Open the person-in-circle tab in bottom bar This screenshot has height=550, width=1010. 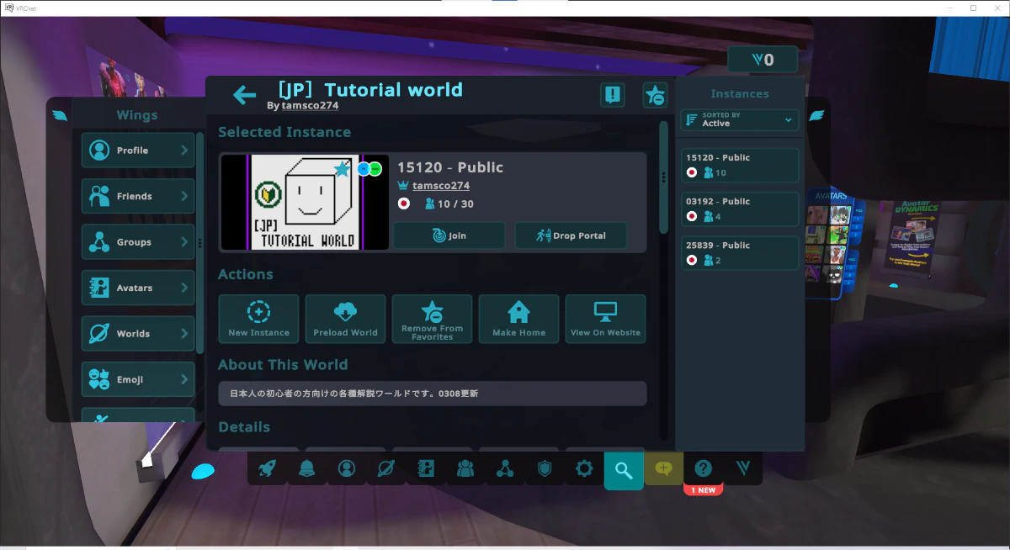click(x=346, y=469)
